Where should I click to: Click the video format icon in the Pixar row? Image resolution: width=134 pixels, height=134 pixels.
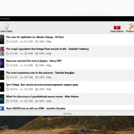pyautogui.click(x=37, y=53)
